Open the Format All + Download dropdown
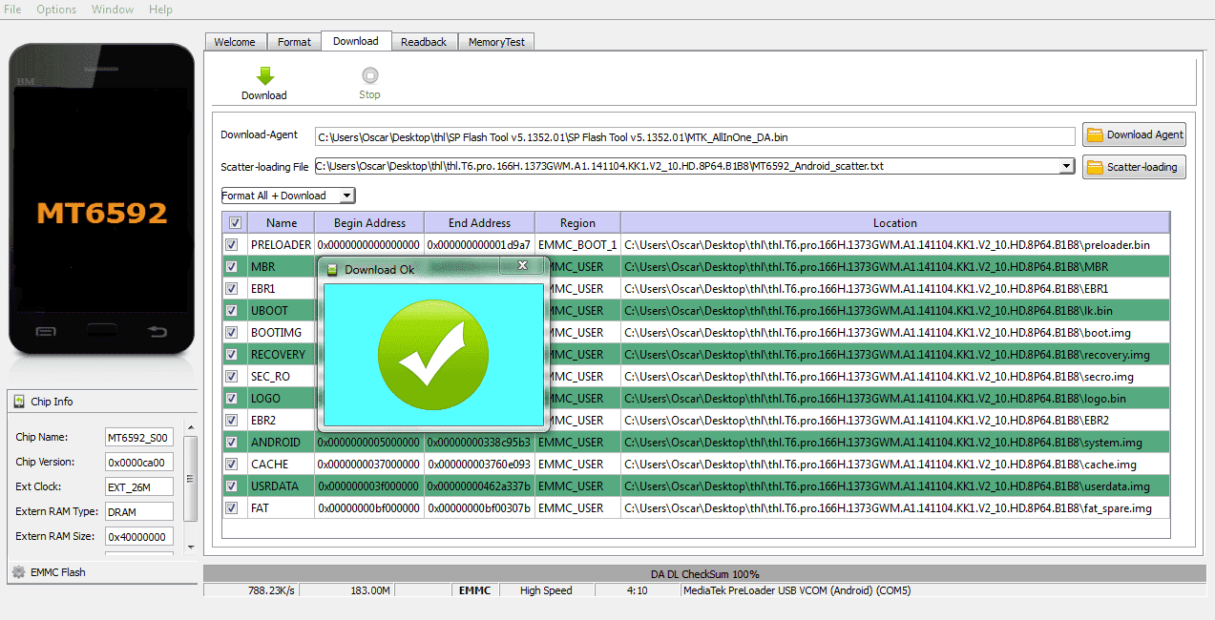 pyautogui.click(x=346, y=196)
